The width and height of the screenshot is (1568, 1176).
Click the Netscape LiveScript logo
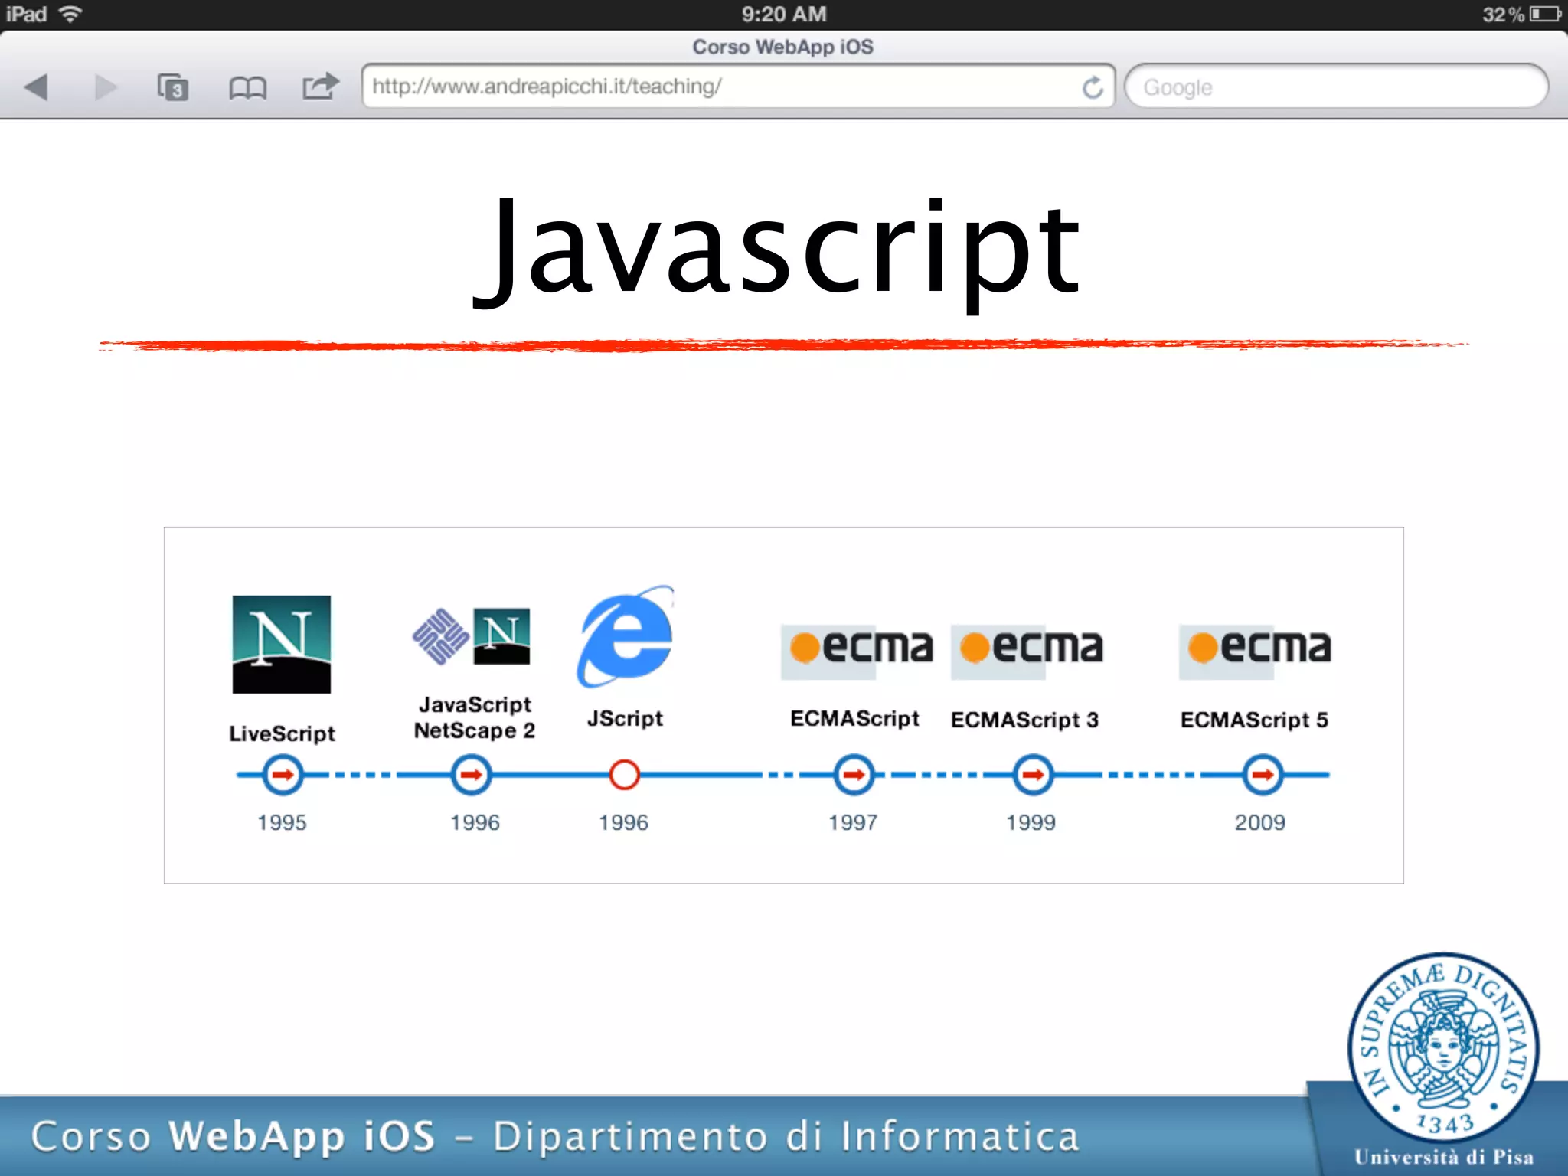282,645
